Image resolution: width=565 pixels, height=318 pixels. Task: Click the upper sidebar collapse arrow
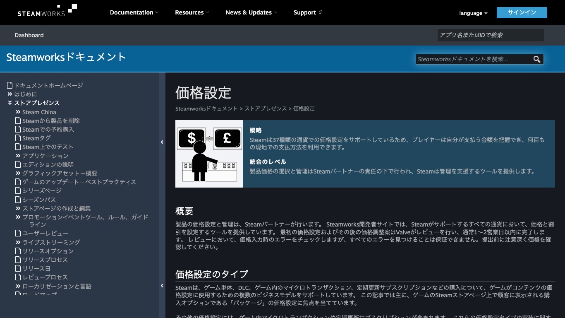click(x=162, y=142)
